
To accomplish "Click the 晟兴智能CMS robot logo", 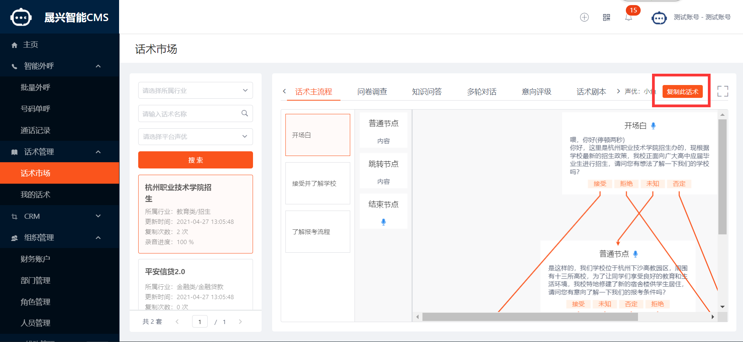I will (x=21, y=18).
